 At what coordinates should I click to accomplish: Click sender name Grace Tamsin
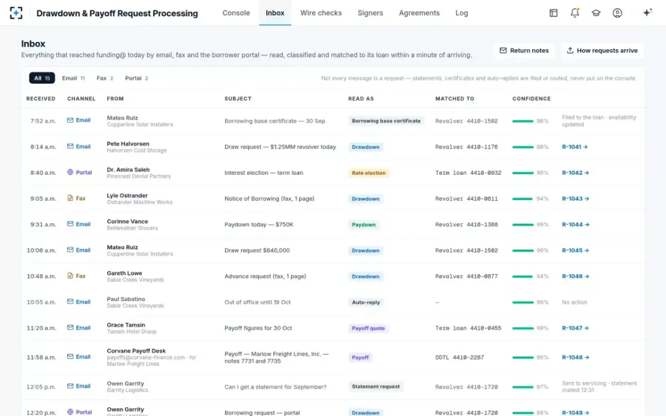pos(126,325)
